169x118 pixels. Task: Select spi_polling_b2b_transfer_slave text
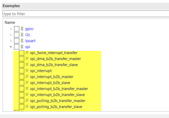56,107
